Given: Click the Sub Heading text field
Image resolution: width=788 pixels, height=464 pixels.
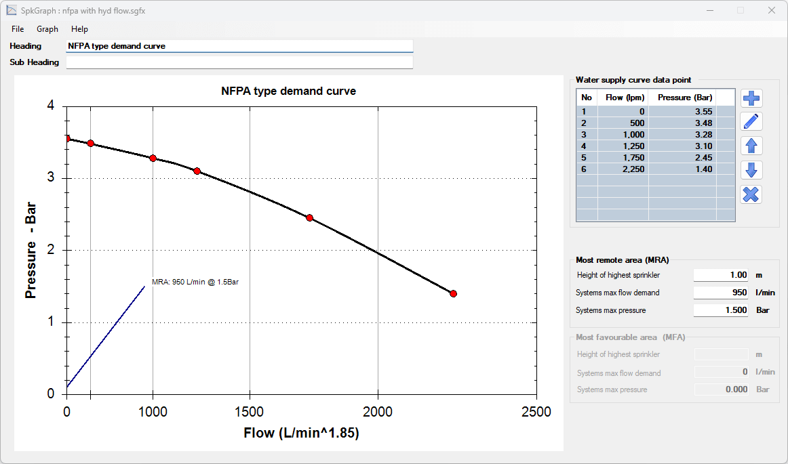Looking at the screenshot, I should point(239,62).
